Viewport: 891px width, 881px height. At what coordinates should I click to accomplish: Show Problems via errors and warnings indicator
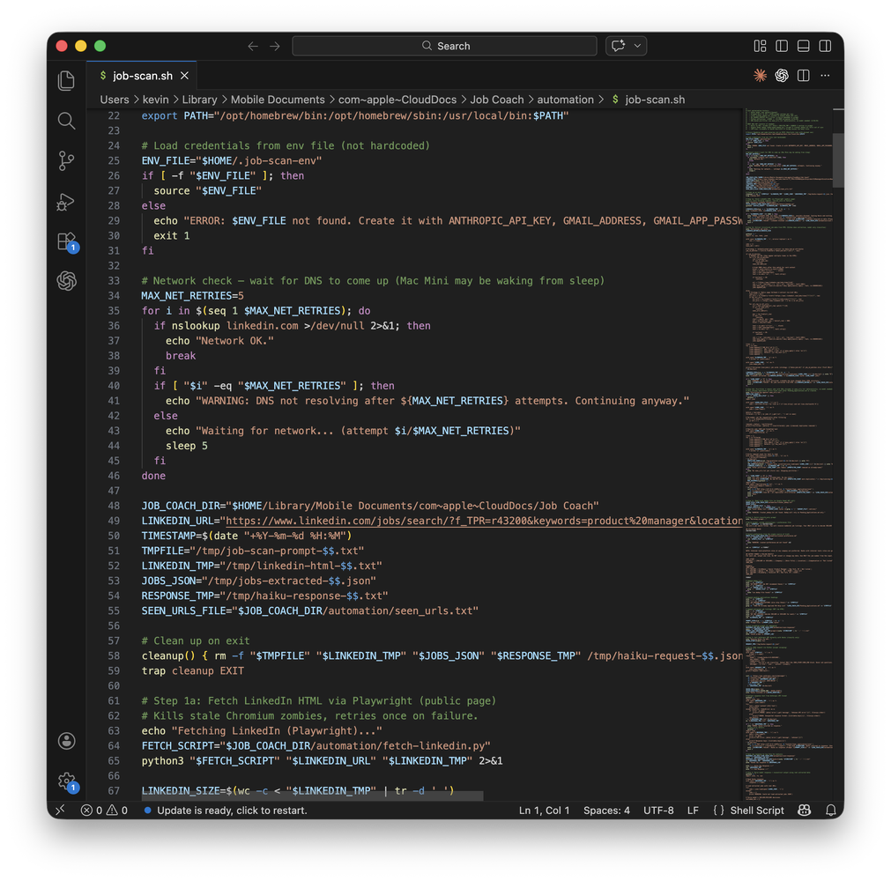104,810
